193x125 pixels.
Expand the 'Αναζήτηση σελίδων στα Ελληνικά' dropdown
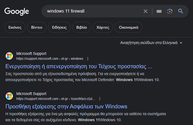(x=151, y=43)
